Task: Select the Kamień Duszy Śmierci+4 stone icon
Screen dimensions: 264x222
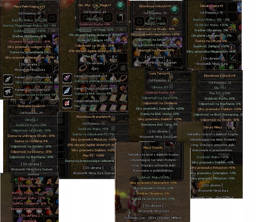Action: (8, 92)
